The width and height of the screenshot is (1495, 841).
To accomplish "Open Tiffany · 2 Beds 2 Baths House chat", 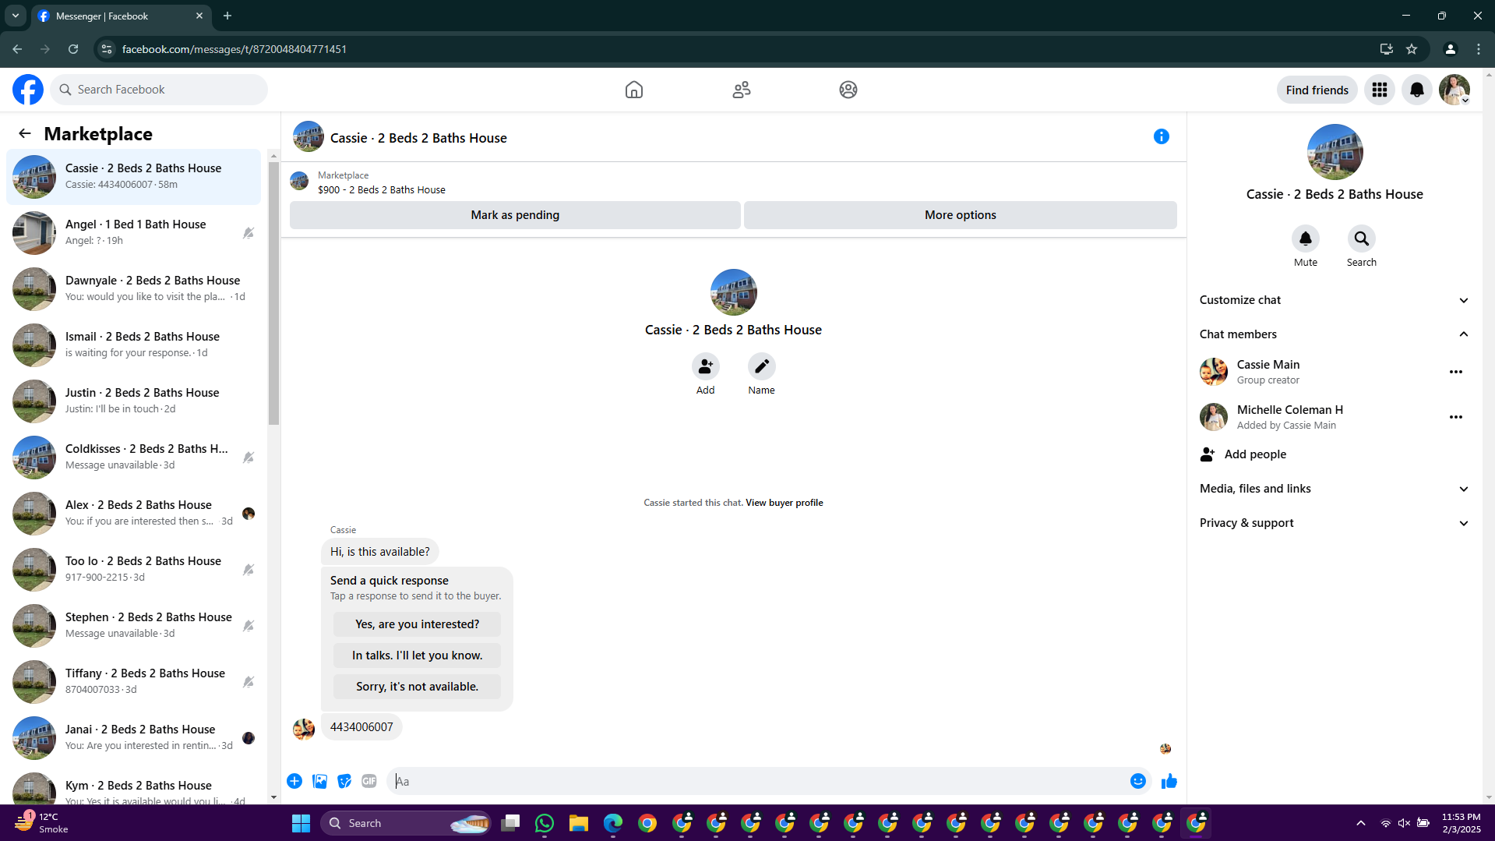I will 133,682.
